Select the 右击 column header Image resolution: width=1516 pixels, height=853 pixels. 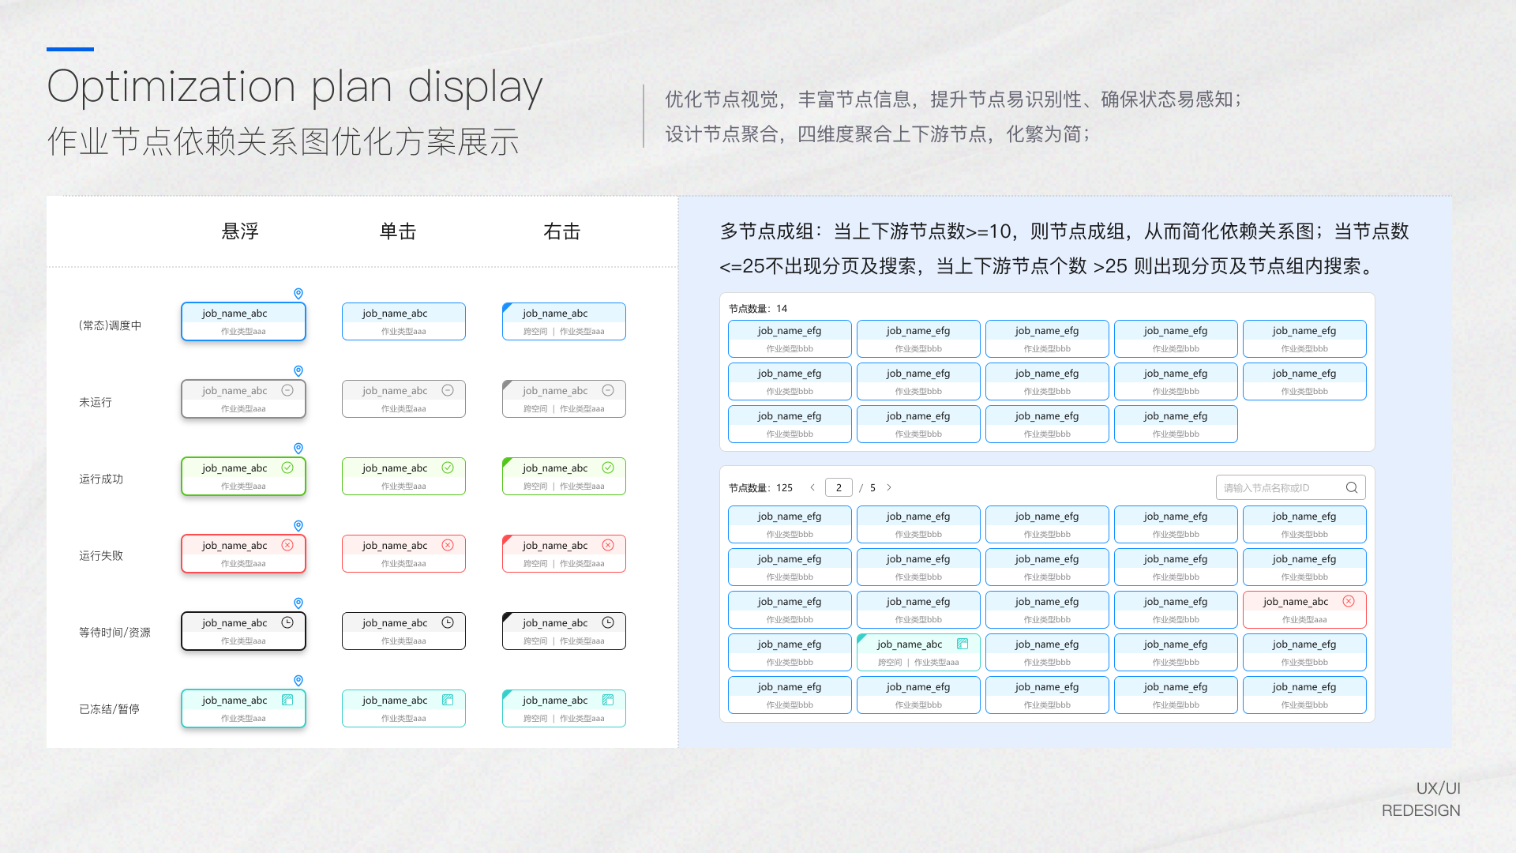(x=562, y=231)
